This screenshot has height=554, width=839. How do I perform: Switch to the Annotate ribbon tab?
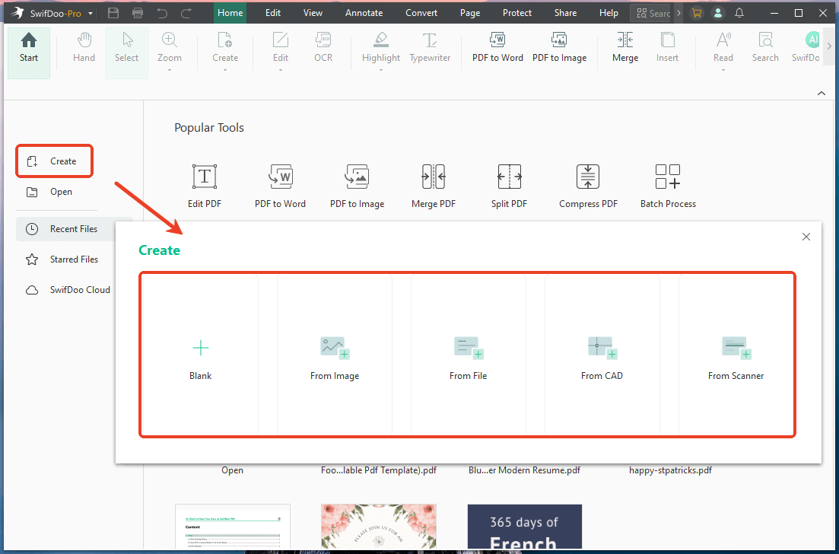[364, 12]
